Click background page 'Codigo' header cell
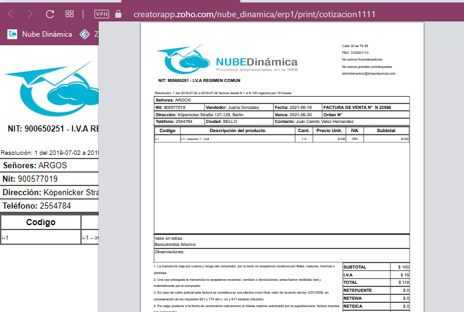This screenshot has height=312, width=464. click(41, 222)
